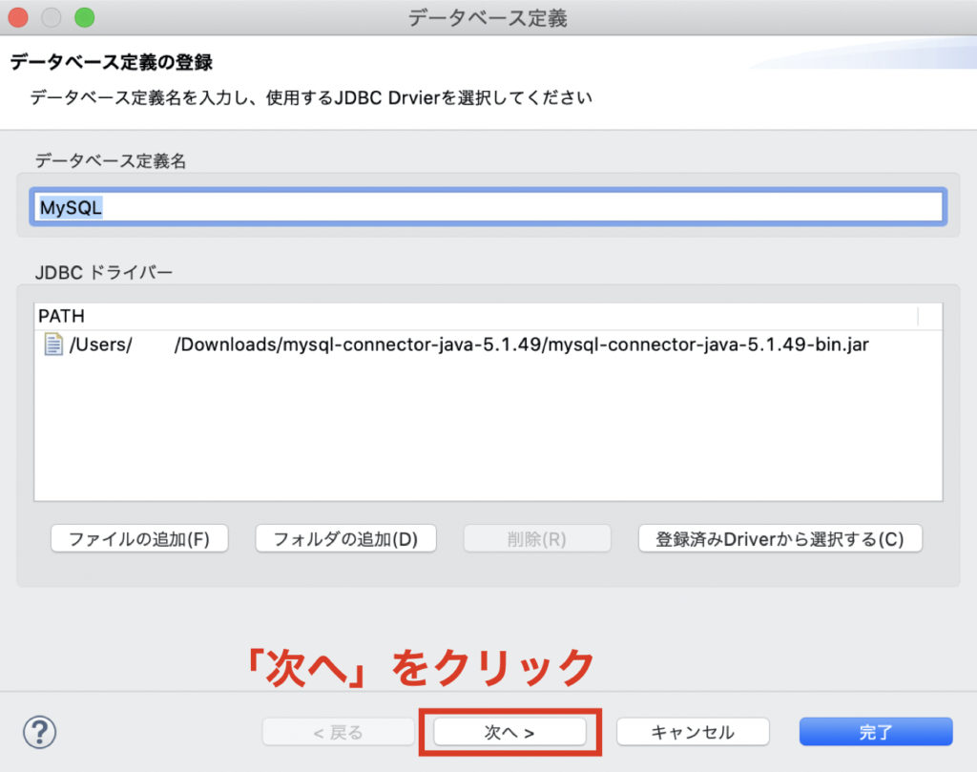Click the フォルダの追加(D) button
This screenshot has width=977, height=772.
345,539
